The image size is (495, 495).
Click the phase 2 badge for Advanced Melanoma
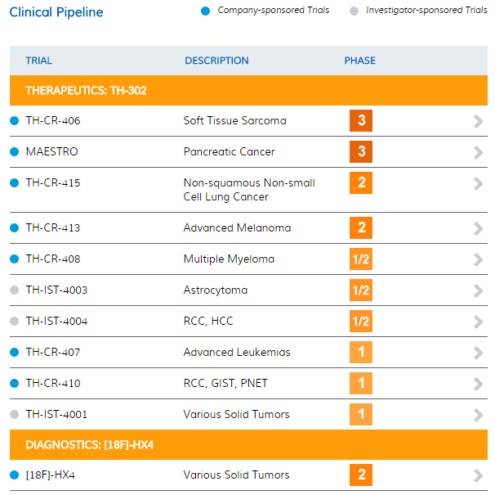pos(360,228)
